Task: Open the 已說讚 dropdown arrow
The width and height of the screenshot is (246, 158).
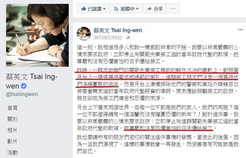Action: tap(104, 9)
